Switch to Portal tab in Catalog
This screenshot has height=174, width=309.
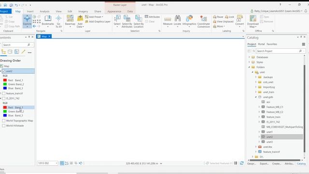[x=261, y=44]
